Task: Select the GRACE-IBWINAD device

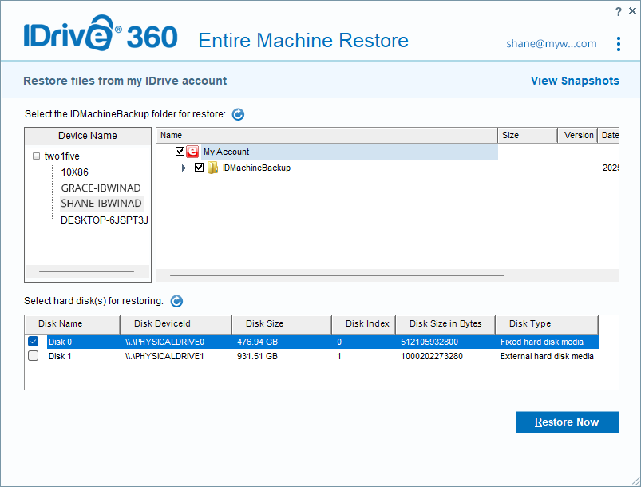Action: click(x=101, y=188)
